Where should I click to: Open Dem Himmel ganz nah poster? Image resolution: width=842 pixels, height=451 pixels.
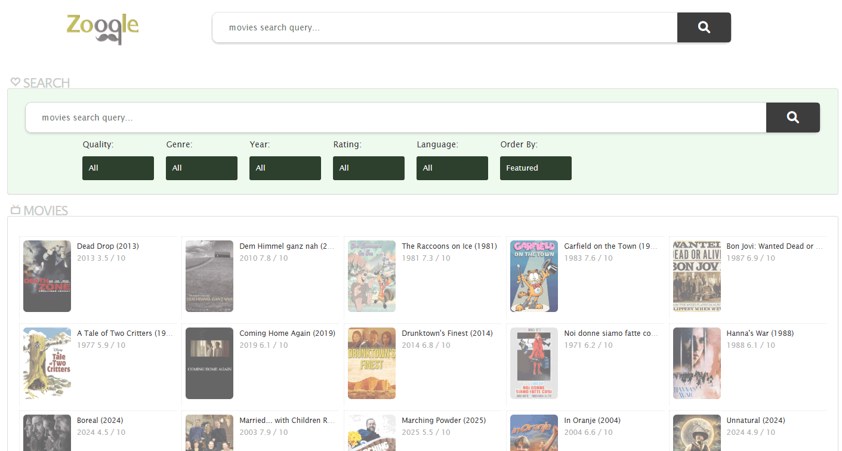point(209,276)
